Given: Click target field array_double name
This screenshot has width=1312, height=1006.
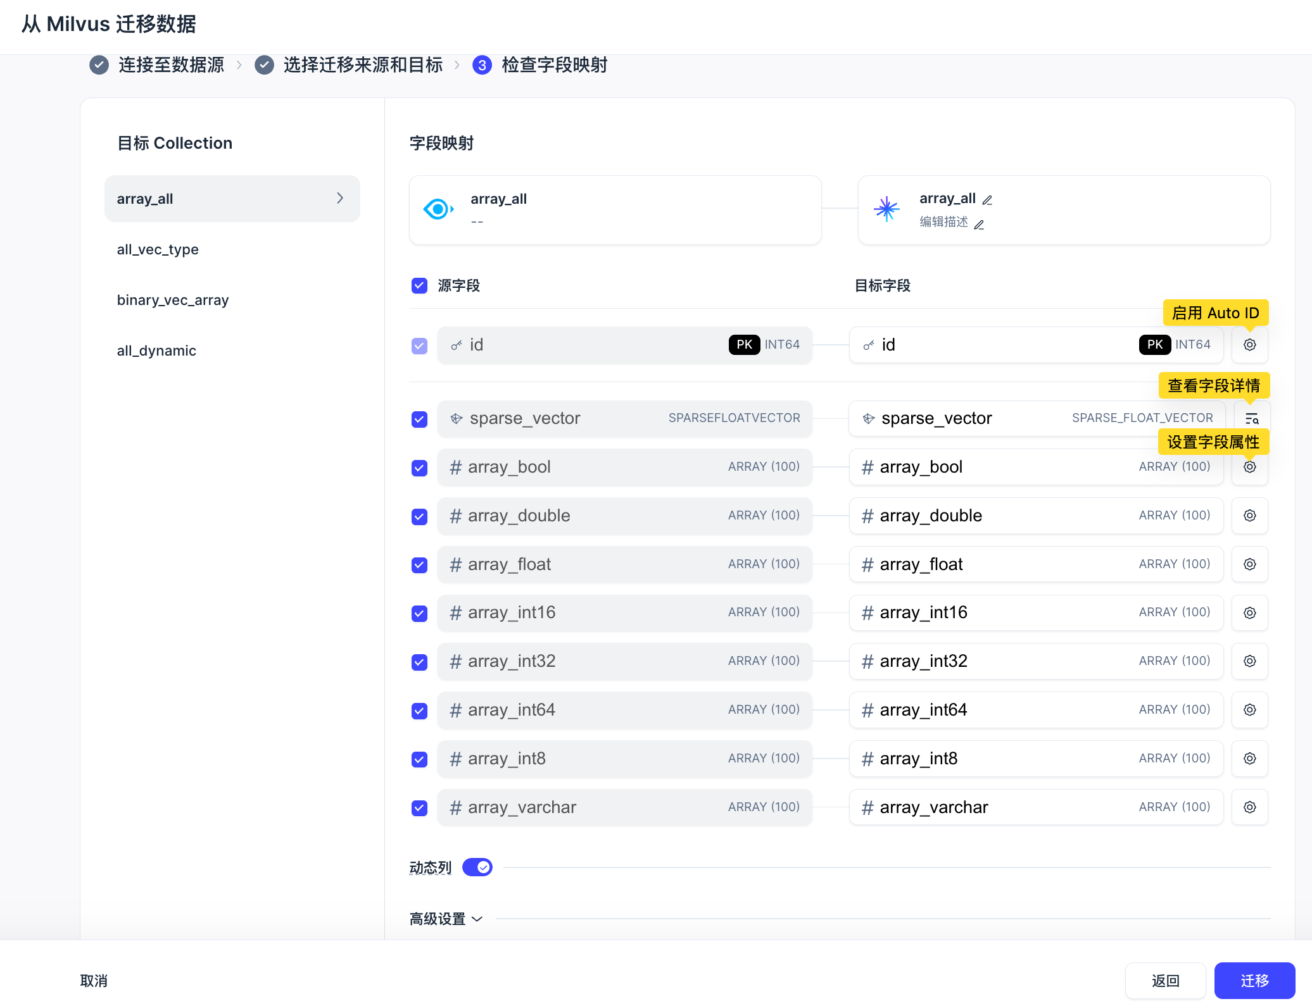Looking at the screenshot, I should (x=931, y=516).
